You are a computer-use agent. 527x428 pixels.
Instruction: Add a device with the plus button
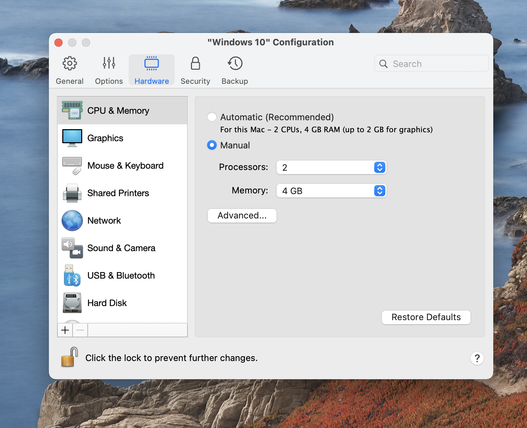(65, 330)
